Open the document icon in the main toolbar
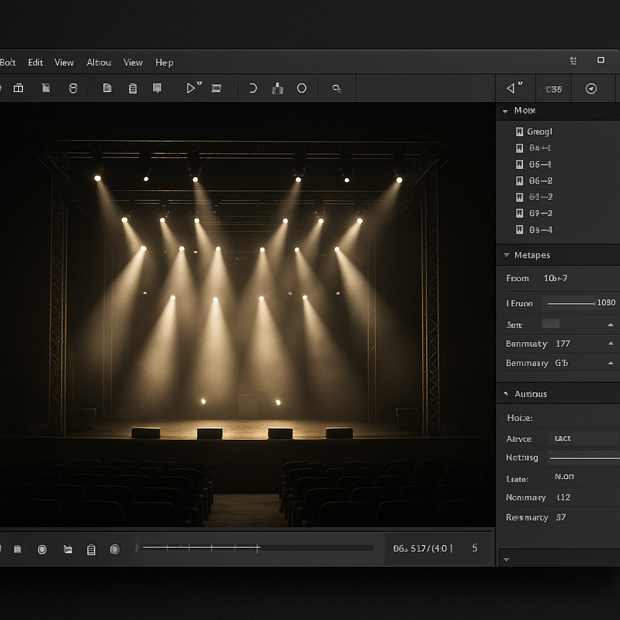620x620 pixels. 107,88
